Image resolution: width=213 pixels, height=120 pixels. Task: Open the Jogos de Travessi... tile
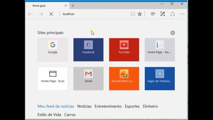(x=160, y=79)
